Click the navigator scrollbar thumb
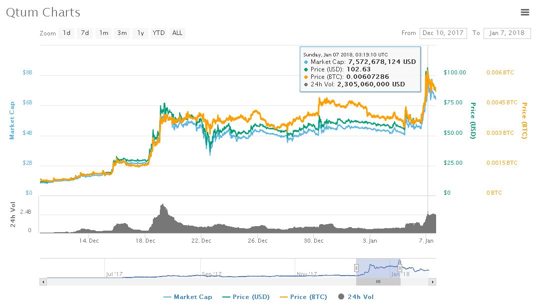 pos(378,282)
